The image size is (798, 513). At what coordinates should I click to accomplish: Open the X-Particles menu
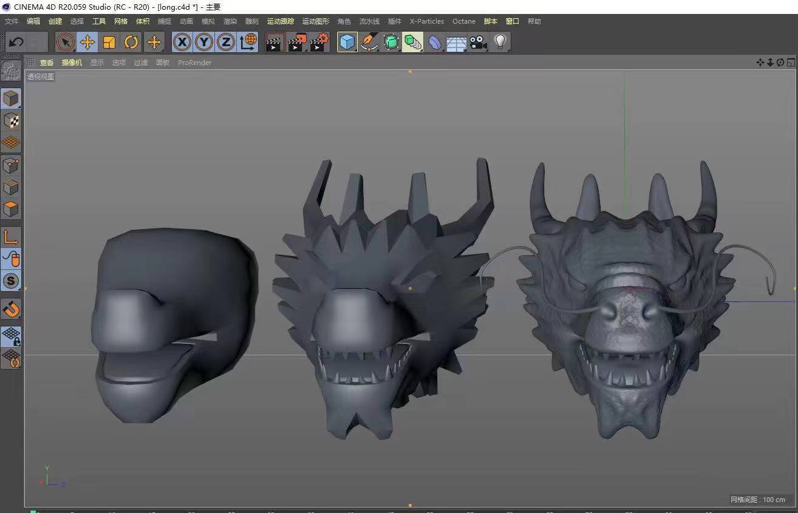(x=427, y=21)
